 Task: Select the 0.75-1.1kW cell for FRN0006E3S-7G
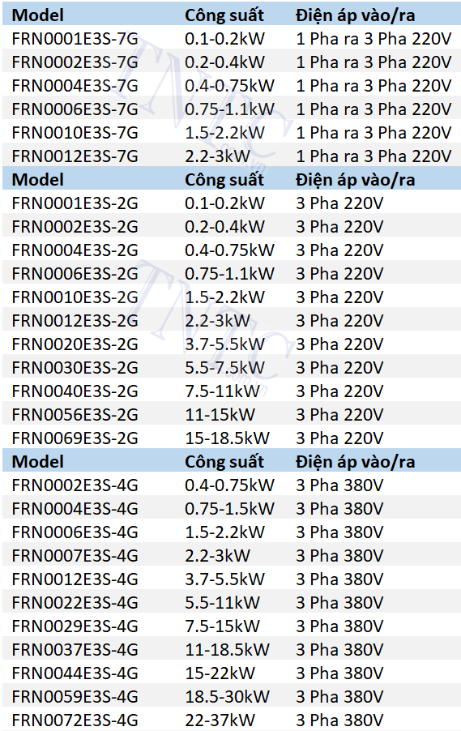point(229,109)
